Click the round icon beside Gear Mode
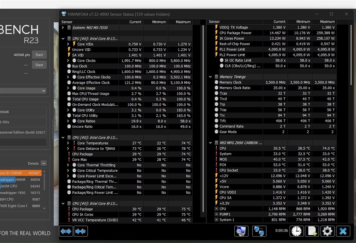 pos(216,132)
